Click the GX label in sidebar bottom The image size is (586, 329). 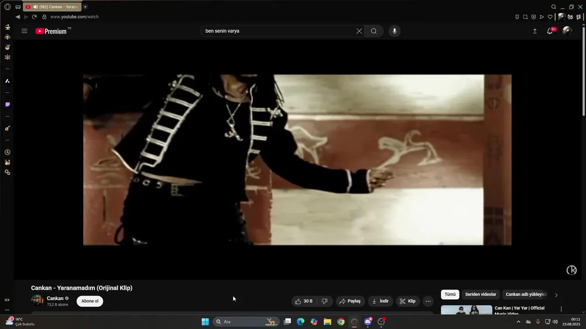click(x=7, y=300)
